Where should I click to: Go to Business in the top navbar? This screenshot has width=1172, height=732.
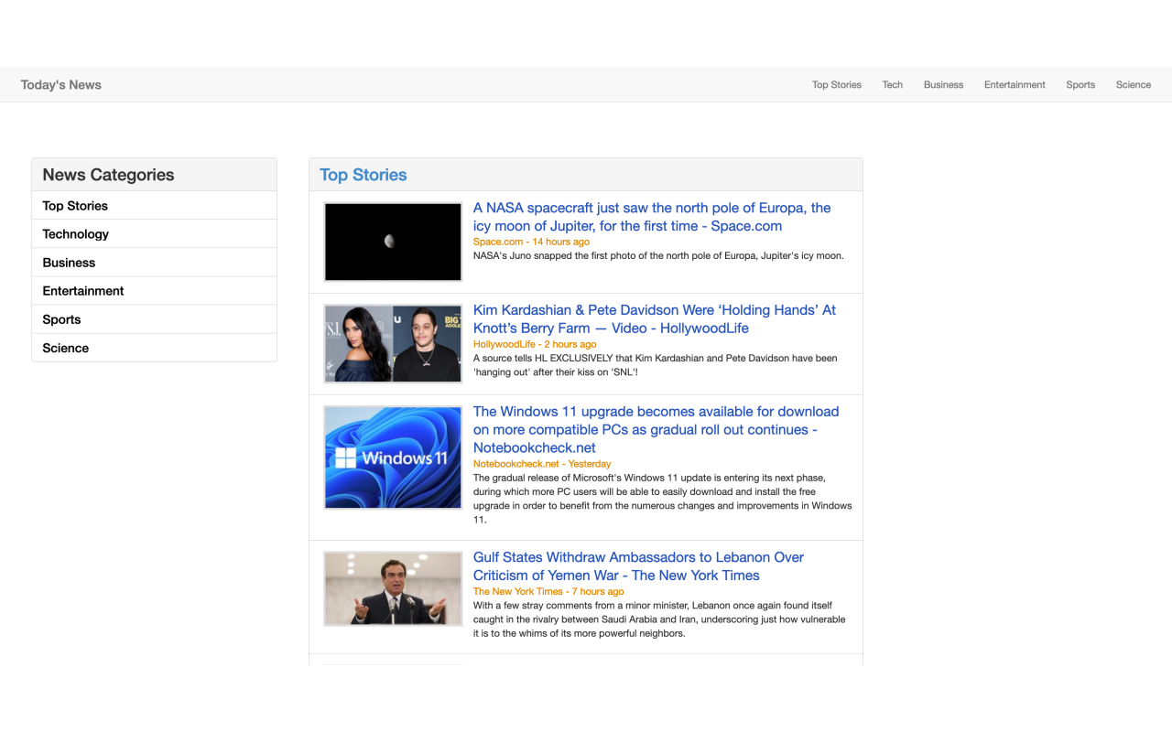coord(943,85)
